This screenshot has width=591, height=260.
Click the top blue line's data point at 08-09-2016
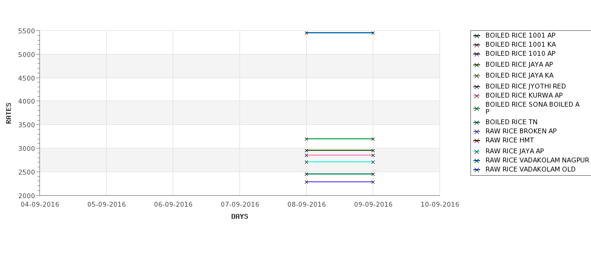tap(307, 33)
